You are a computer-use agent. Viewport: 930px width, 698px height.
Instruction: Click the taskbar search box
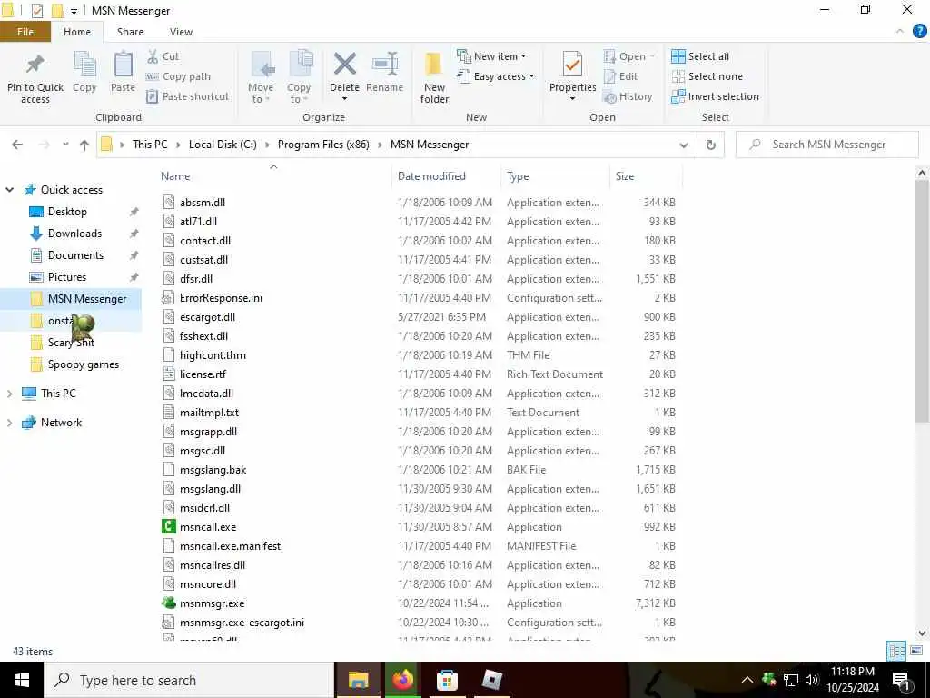pyautogui.click(x=189, y=680)
